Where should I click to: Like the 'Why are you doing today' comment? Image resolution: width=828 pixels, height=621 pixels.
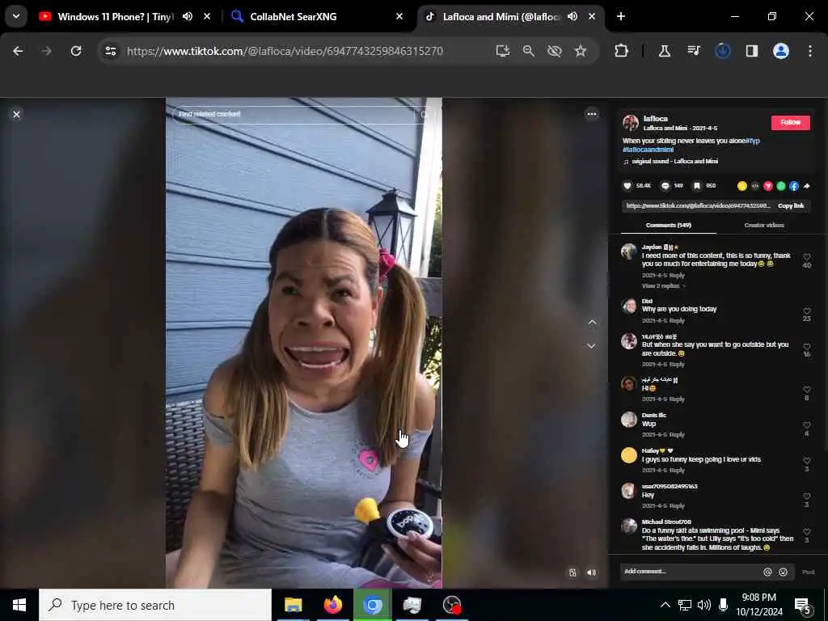[806, 311]
